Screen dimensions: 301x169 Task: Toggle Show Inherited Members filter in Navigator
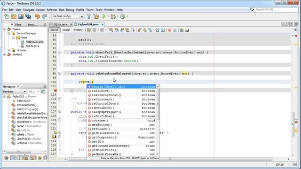pyautogui.click(x=6, y=158)
